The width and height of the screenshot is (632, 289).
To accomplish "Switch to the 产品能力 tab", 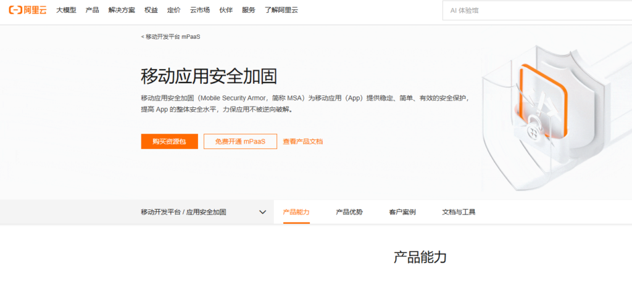I will point(296,212).
